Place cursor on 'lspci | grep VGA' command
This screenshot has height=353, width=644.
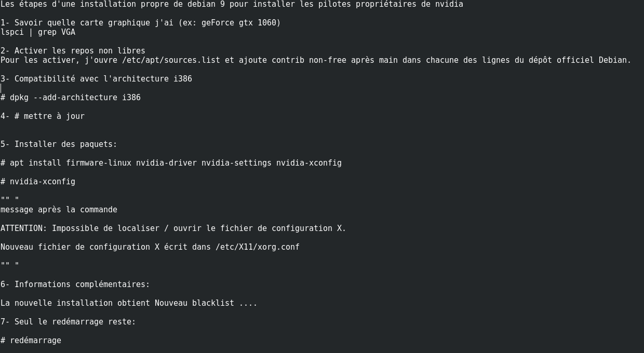pyautogui.click(x=38, y=32)
